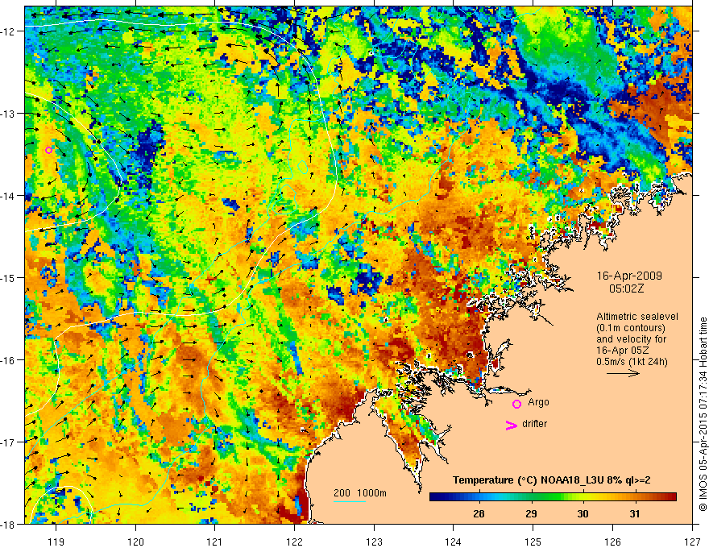Click the Temperature NOAA18_L3U colorbar title

[x=552, y=480]
